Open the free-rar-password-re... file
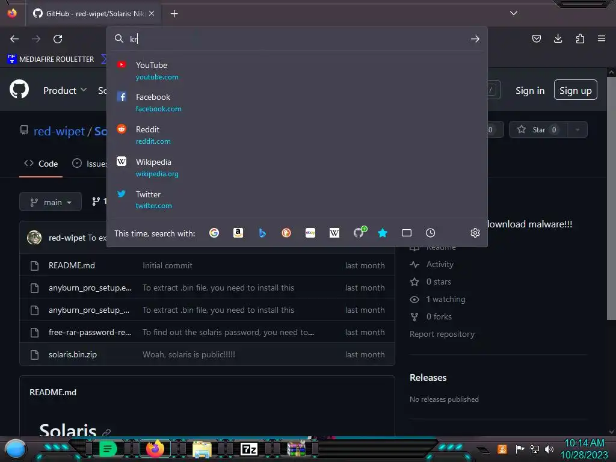616x462 pixels. pyautogui.click(x=90, y=332)
